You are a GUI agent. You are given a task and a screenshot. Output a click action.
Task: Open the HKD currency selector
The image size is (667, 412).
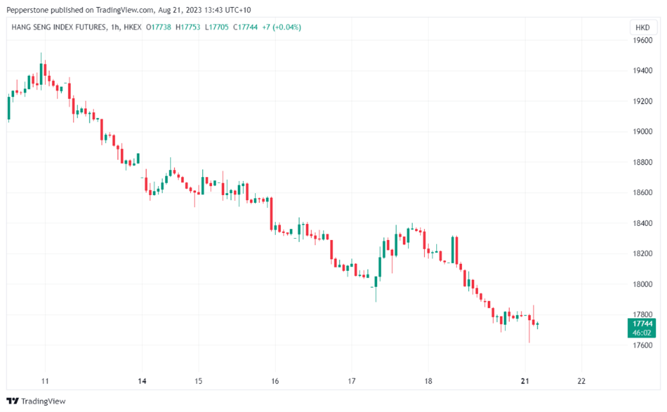642,28
